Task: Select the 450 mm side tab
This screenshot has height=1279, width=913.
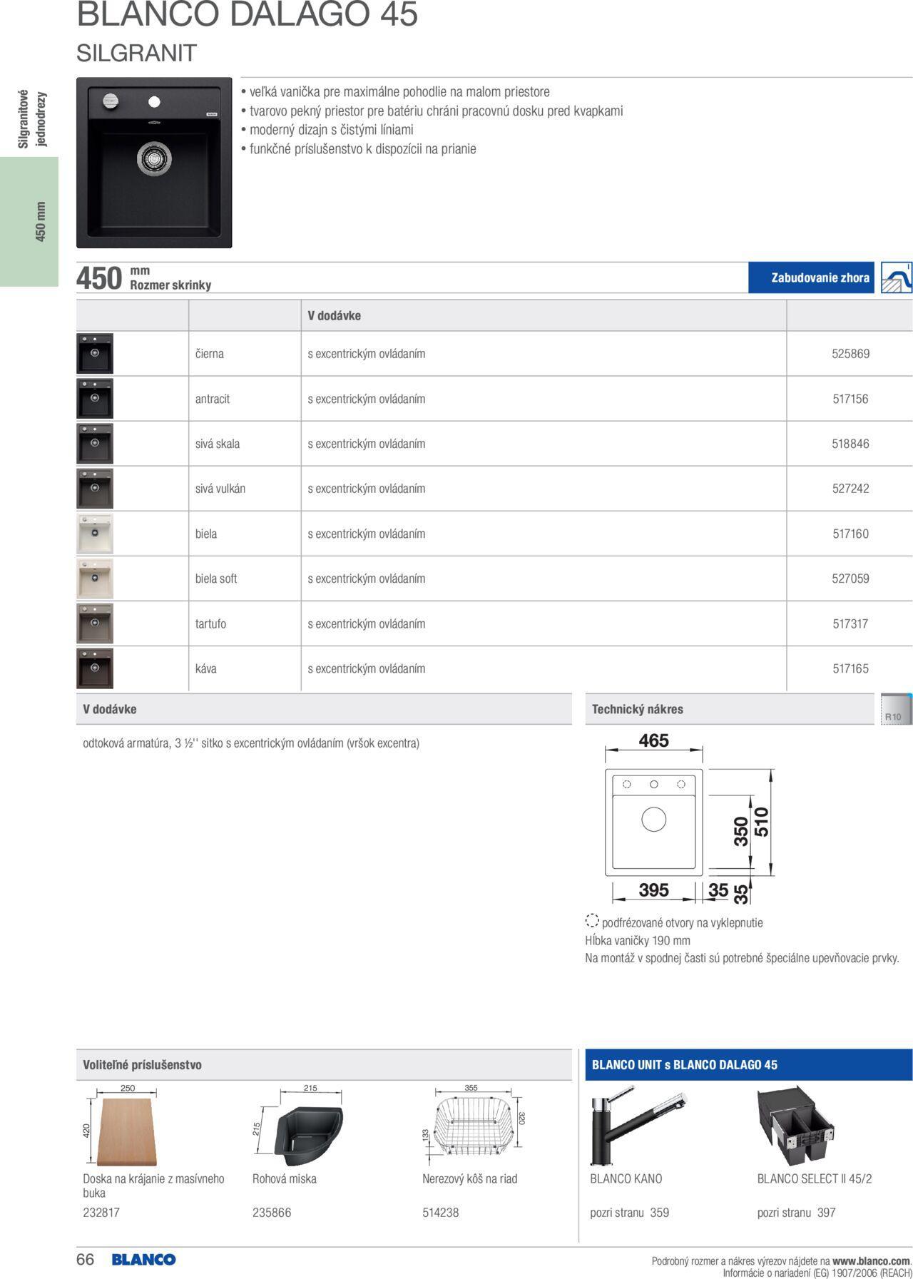Action: pos(29,221)
